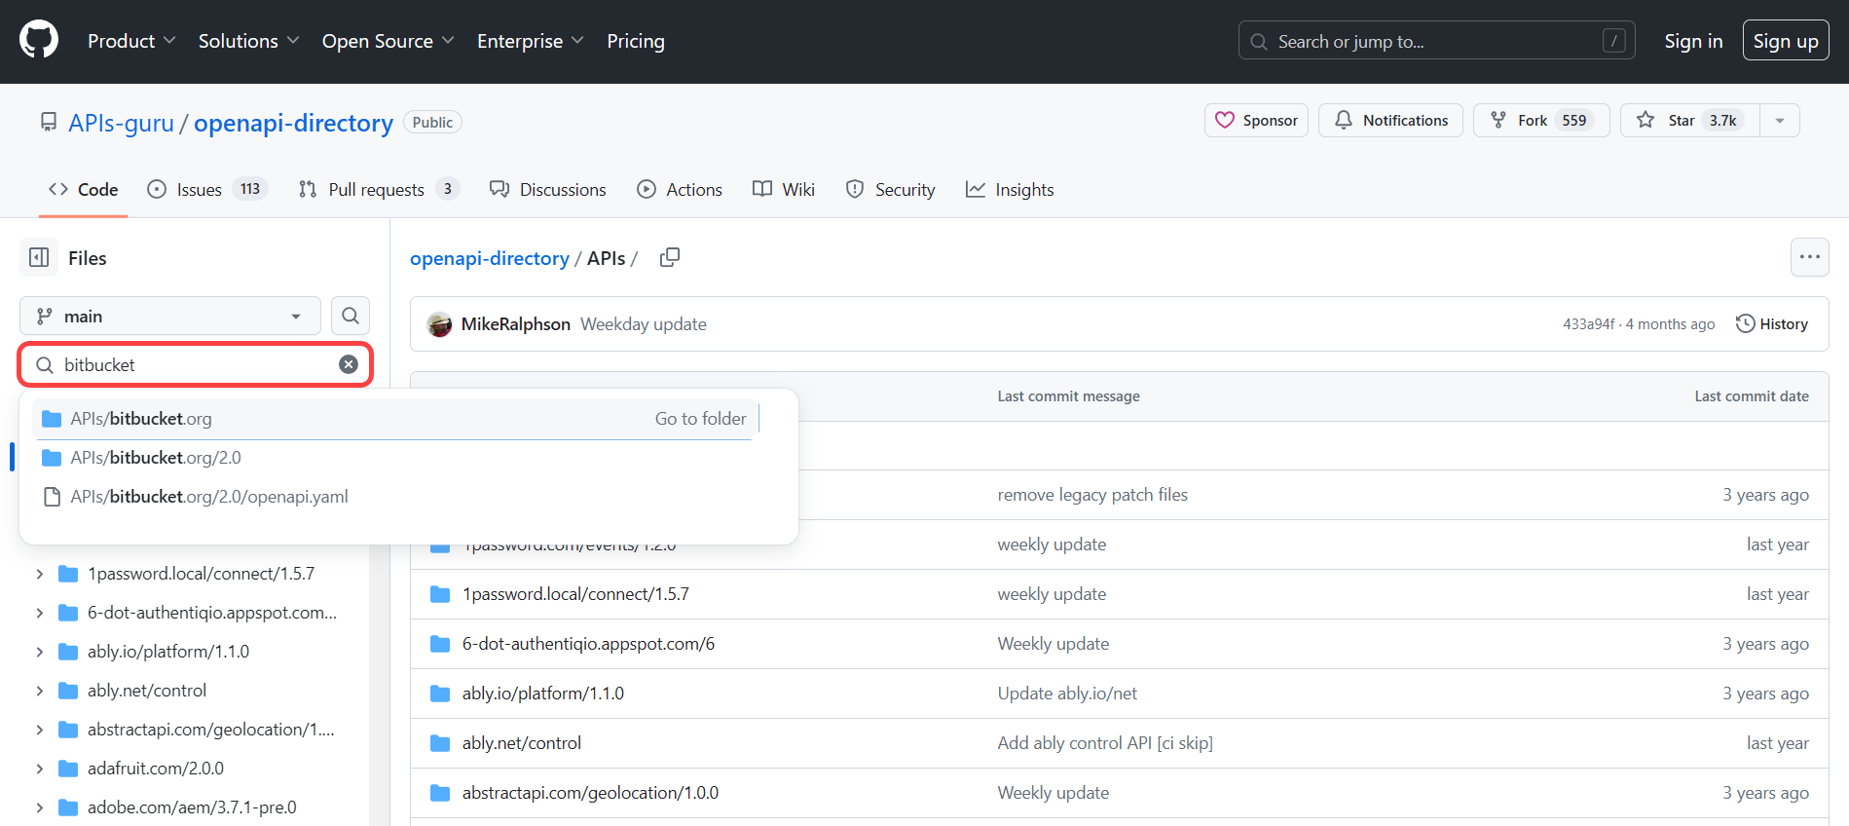The height and width of the screenshot is (826, 1849).
Task: Open the Actions tab
Action: [680, 190]
